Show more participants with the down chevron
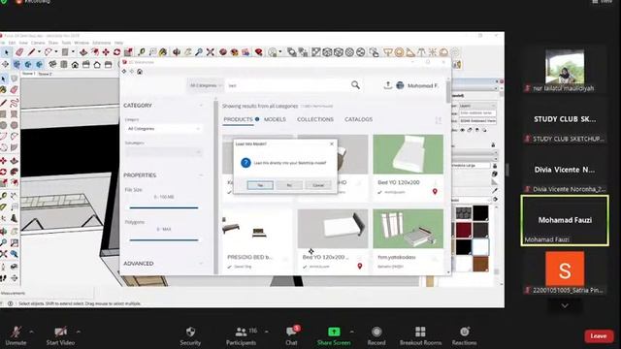 (x=565, y=305)
